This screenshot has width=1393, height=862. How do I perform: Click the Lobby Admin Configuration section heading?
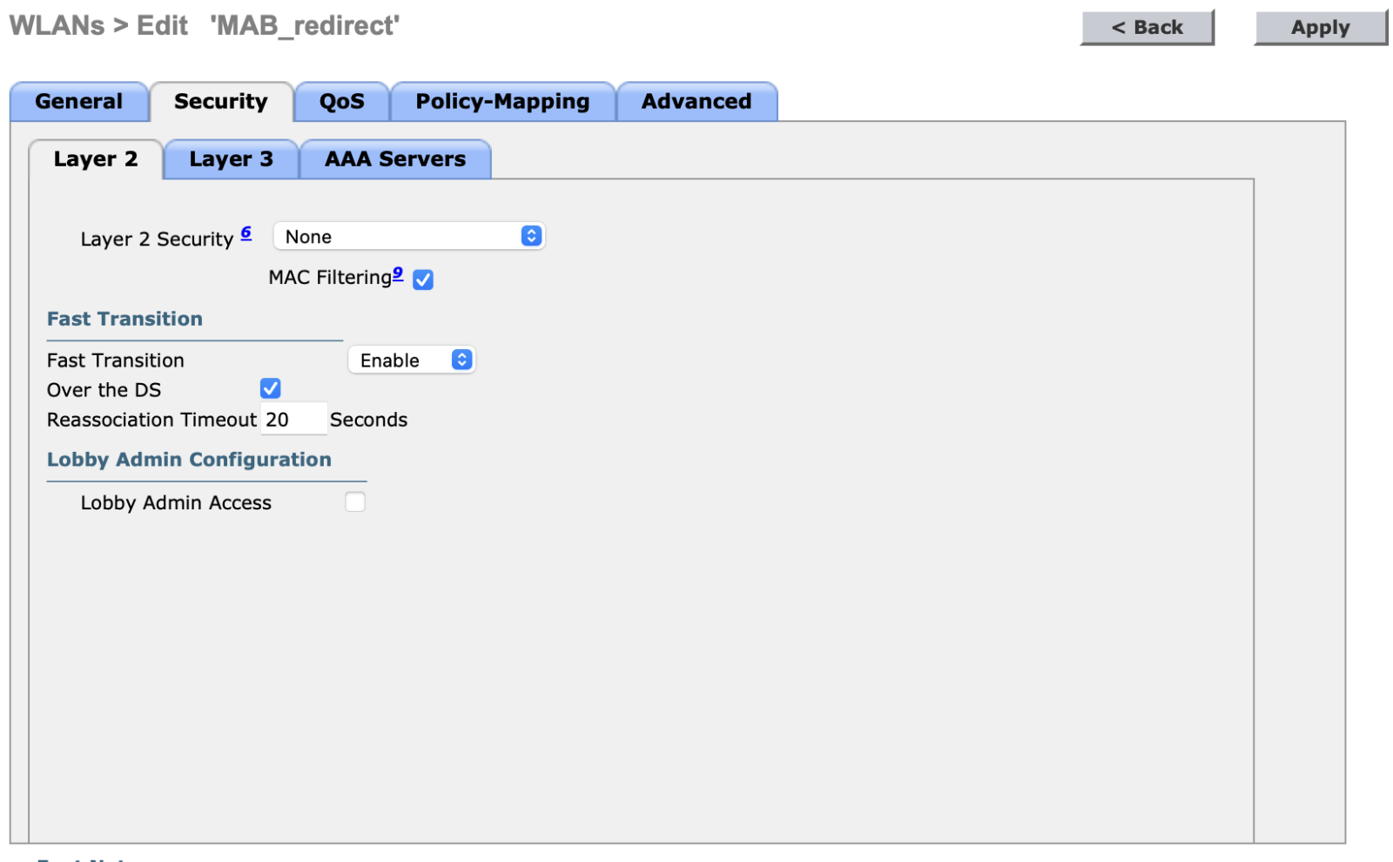point(189,460)
